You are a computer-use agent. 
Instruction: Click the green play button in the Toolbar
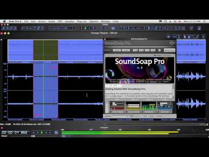pos(85,28)
